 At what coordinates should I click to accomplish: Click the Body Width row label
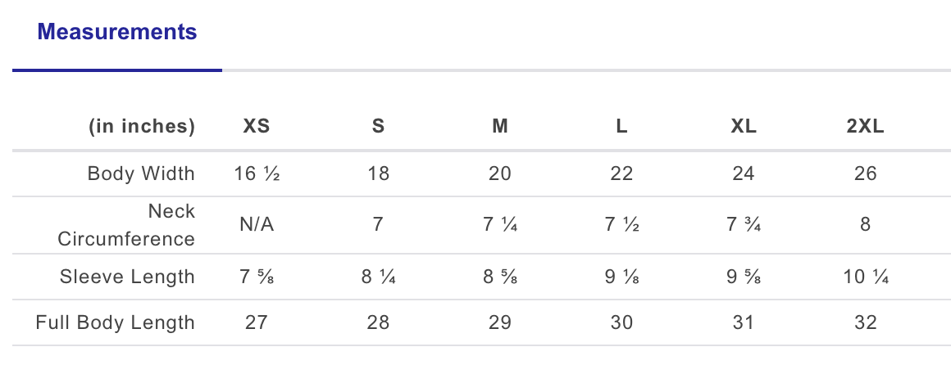pos(141,173)
